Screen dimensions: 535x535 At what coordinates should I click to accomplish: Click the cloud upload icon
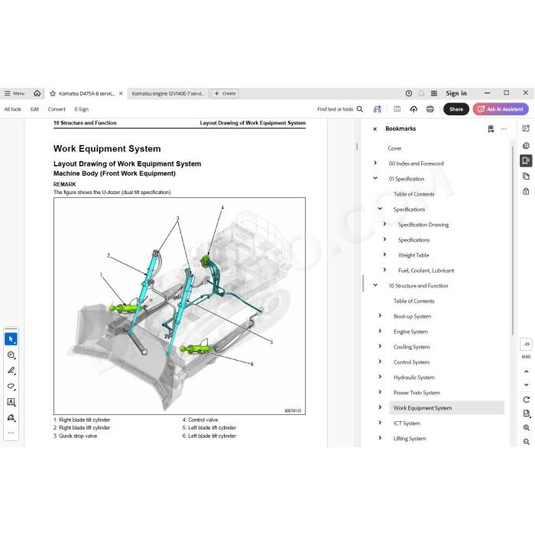[x=413, y=109]
